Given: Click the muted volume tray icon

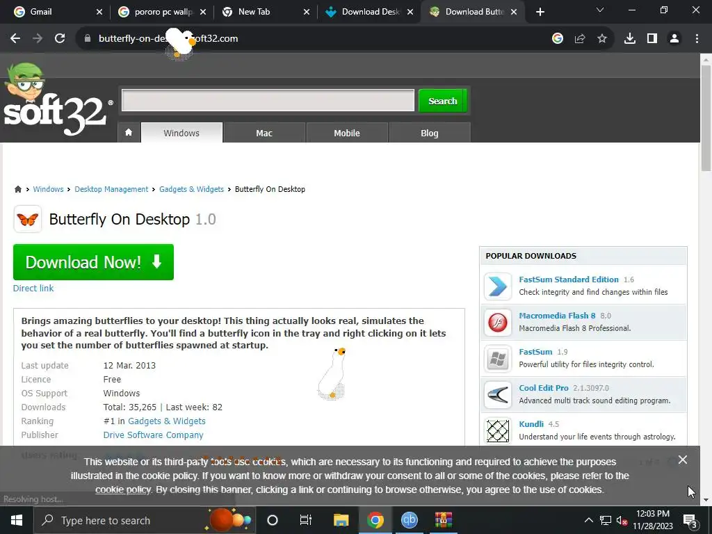Looking at the screenshot, I should coord(622,521).
